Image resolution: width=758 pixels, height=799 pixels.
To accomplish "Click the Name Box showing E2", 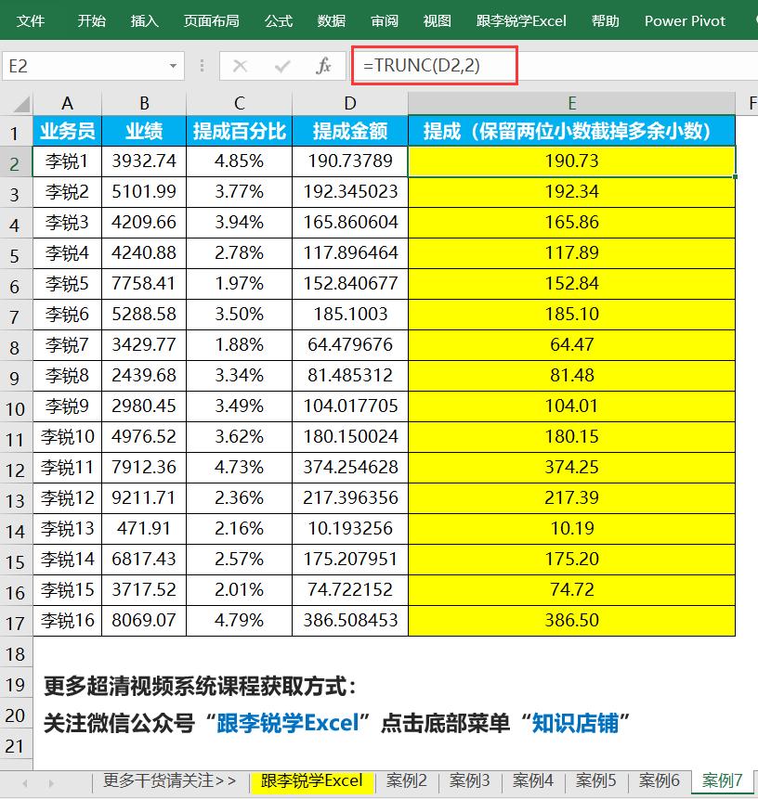I will click(x=84, y=66).
